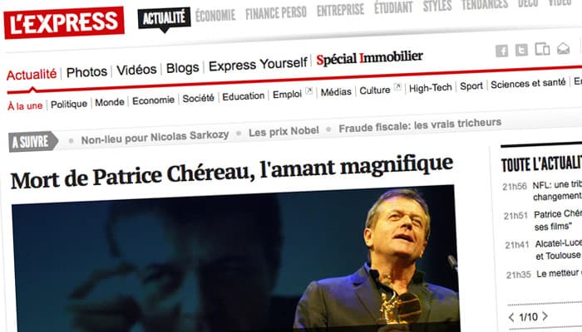The width and height of the screenshot is (582, 332).
Task: Open the Vidéos tab
Action: (x=136, y=70)
